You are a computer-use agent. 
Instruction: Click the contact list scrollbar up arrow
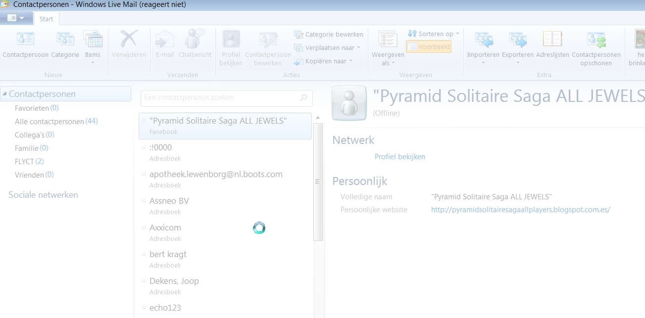click(317, 118)
